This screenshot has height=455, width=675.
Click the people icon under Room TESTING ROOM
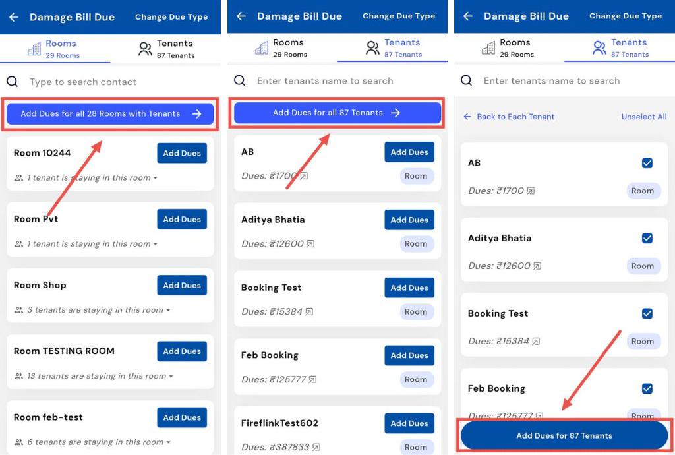[x=18, y=376]
